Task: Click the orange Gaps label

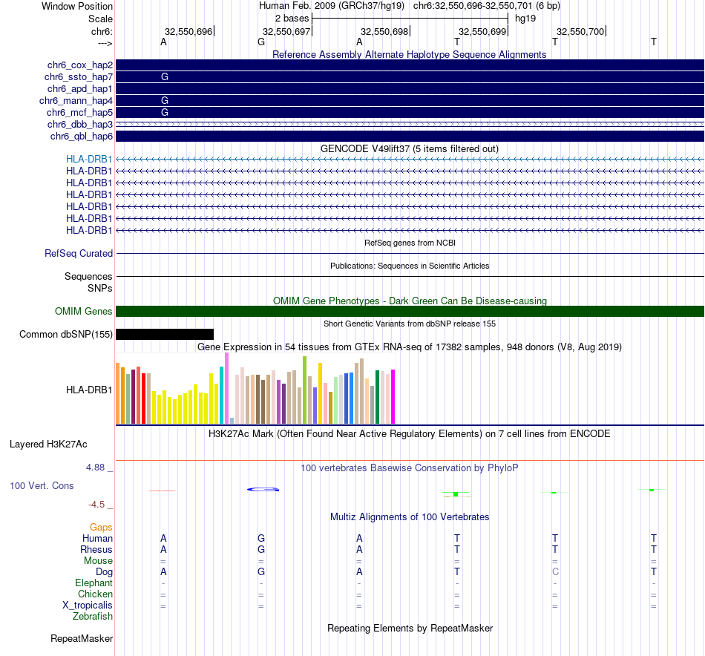Action: click(101, 527)
